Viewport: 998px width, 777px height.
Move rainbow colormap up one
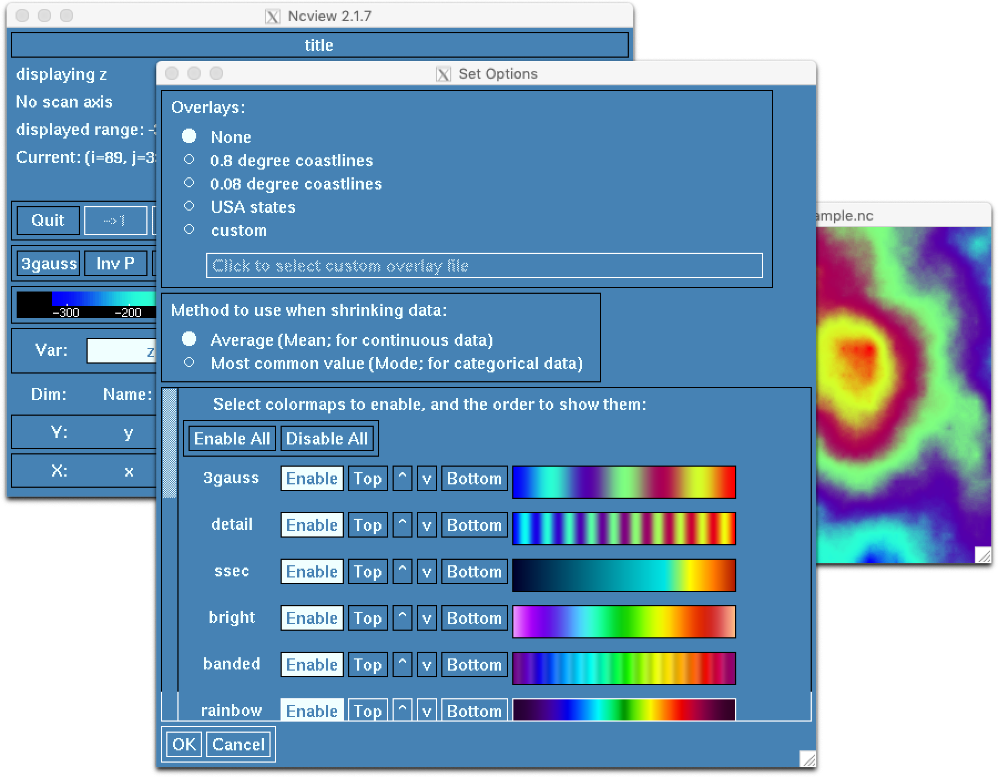click(402, 710)
